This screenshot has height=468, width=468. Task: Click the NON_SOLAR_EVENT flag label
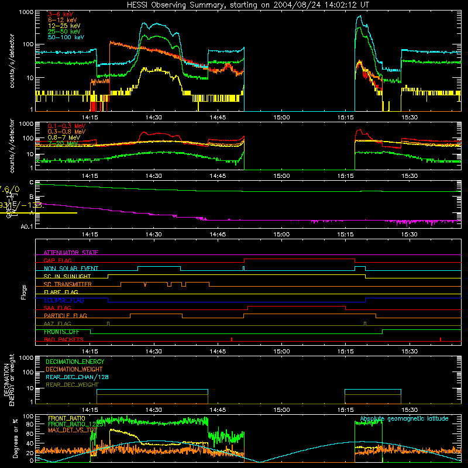pyautogui.click(x=71, y=269)
